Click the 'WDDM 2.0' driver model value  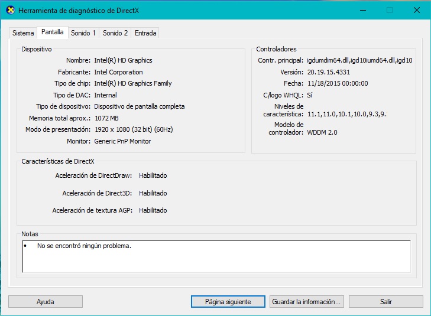(x=322, y=133)
